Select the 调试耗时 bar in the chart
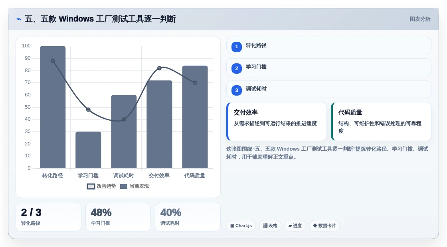The height and width of the screenshot is (247, 447). click(x=124, y=131)
